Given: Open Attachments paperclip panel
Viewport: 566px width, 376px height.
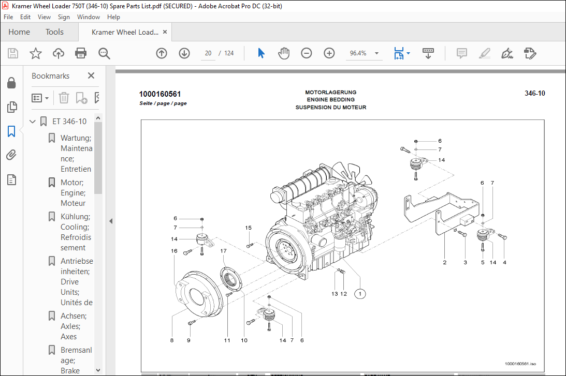Looking at the screenshot, I should coord(11,155).
